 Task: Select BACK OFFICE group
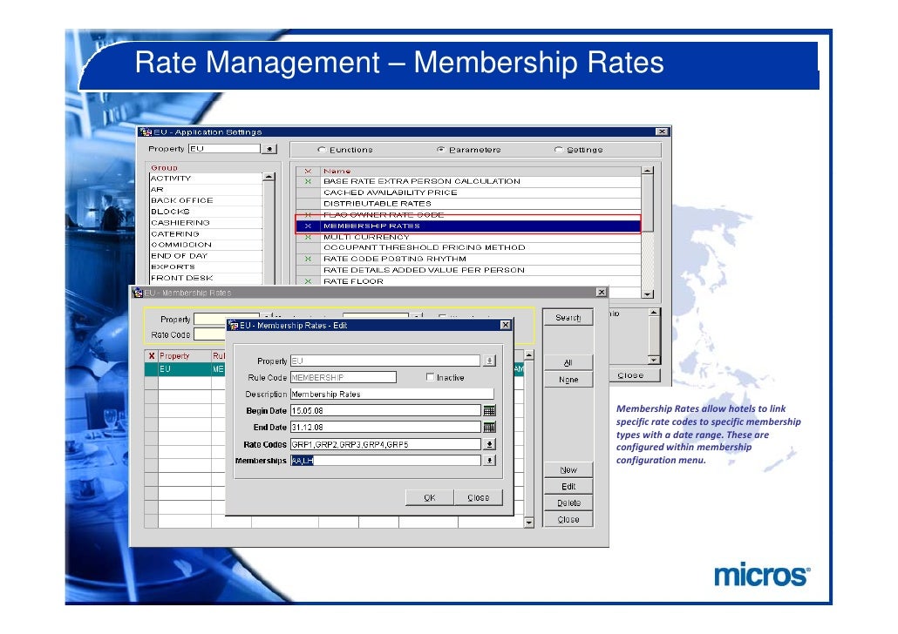[205, 200]
